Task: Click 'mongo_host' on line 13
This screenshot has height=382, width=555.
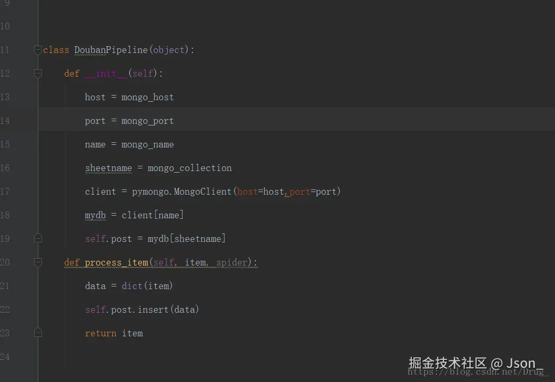Action: 147,98
